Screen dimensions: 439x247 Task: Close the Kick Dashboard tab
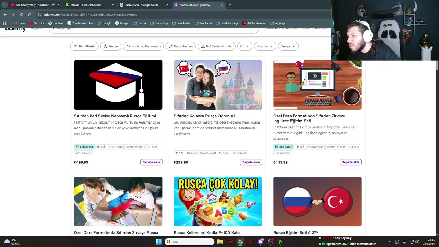pos(113,5)
